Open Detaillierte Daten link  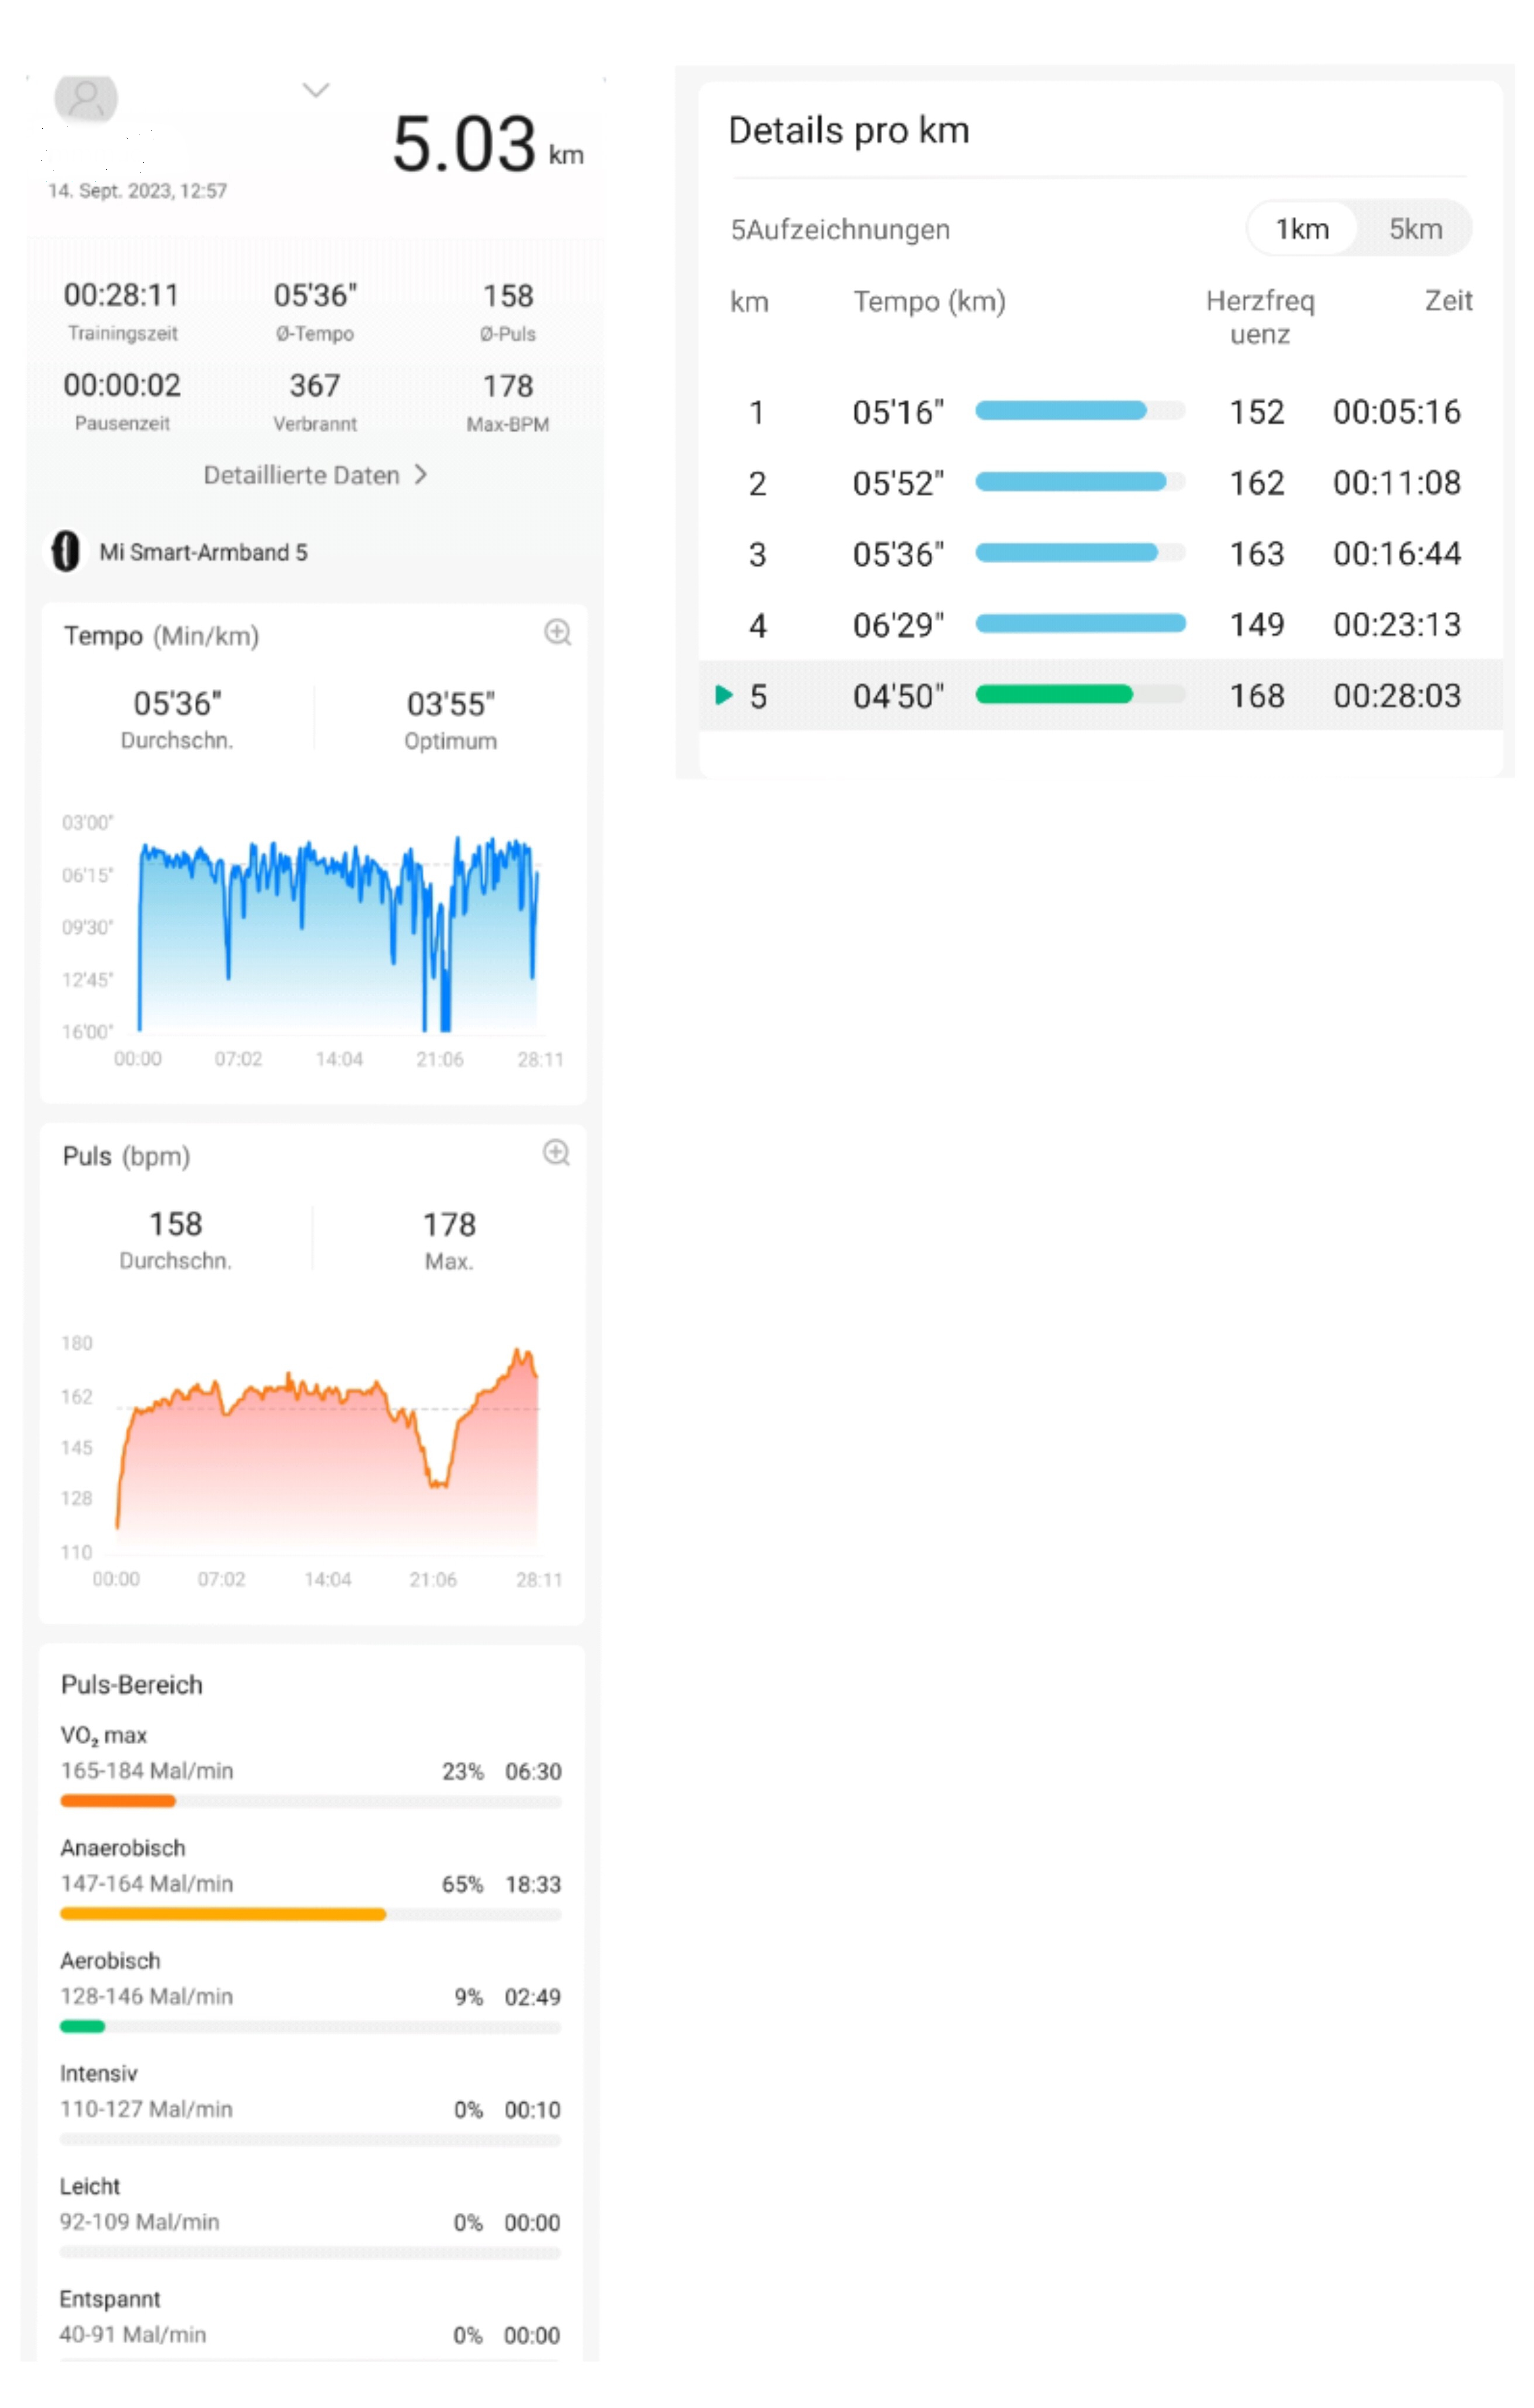[x=302, y=475]
